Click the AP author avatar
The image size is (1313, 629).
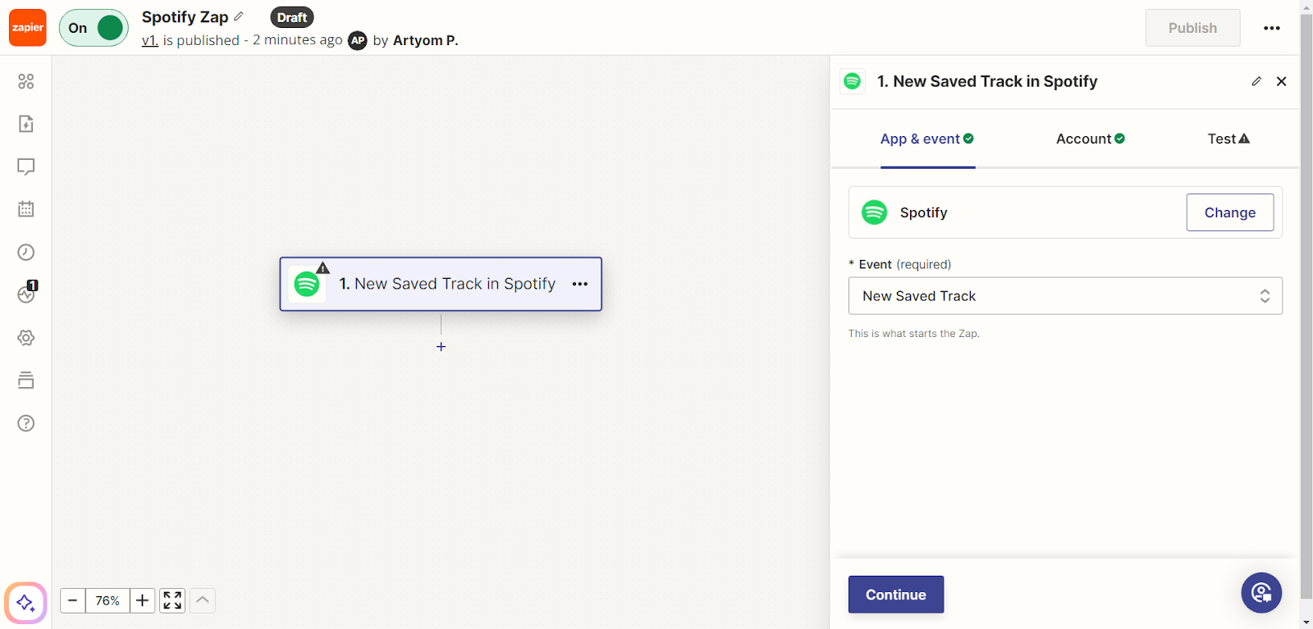coord(358,40)
